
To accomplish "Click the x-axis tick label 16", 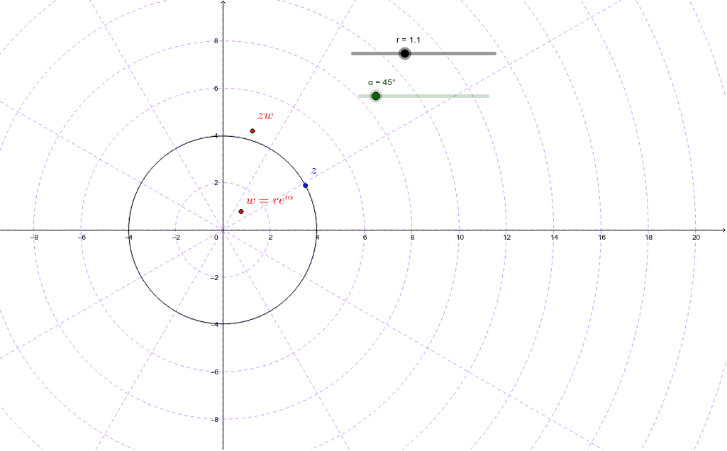I will [x=601, y=238].
